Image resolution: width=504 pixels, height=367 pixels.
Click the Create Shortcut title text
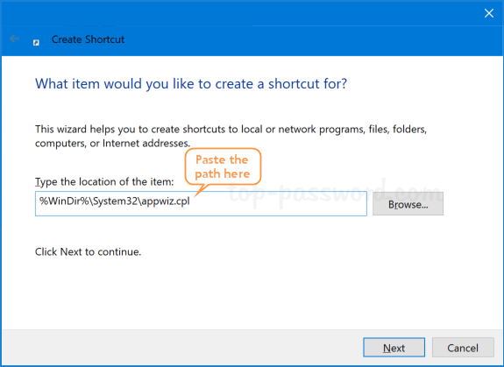pos(88,39)
